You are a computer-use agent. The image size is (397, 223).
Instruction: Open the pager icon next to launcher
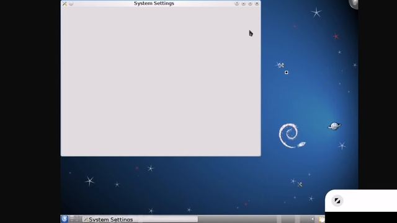[74, 219]
